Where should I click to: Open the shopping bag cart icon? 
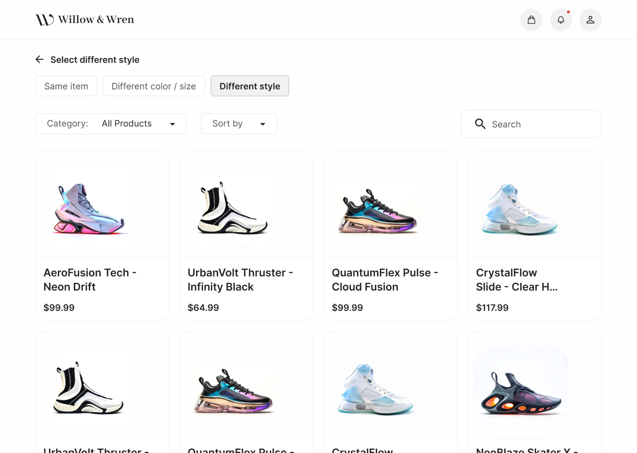(x=531, y=19)
